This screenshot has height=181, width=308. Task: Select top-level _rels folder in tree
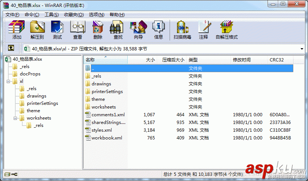pos(25,67)
